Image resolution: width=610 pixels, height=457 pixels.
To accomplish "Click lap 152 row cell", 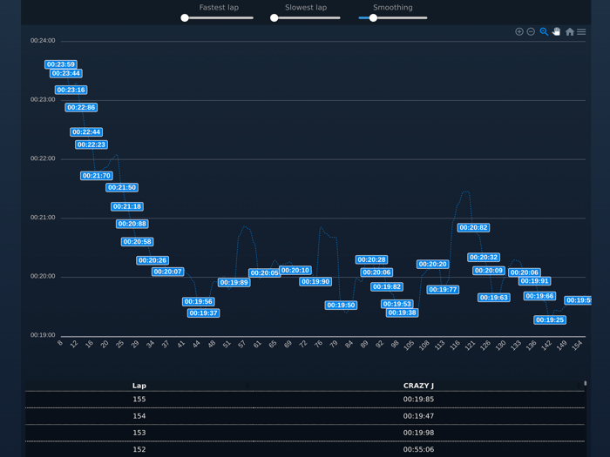I will coord(139,449).
